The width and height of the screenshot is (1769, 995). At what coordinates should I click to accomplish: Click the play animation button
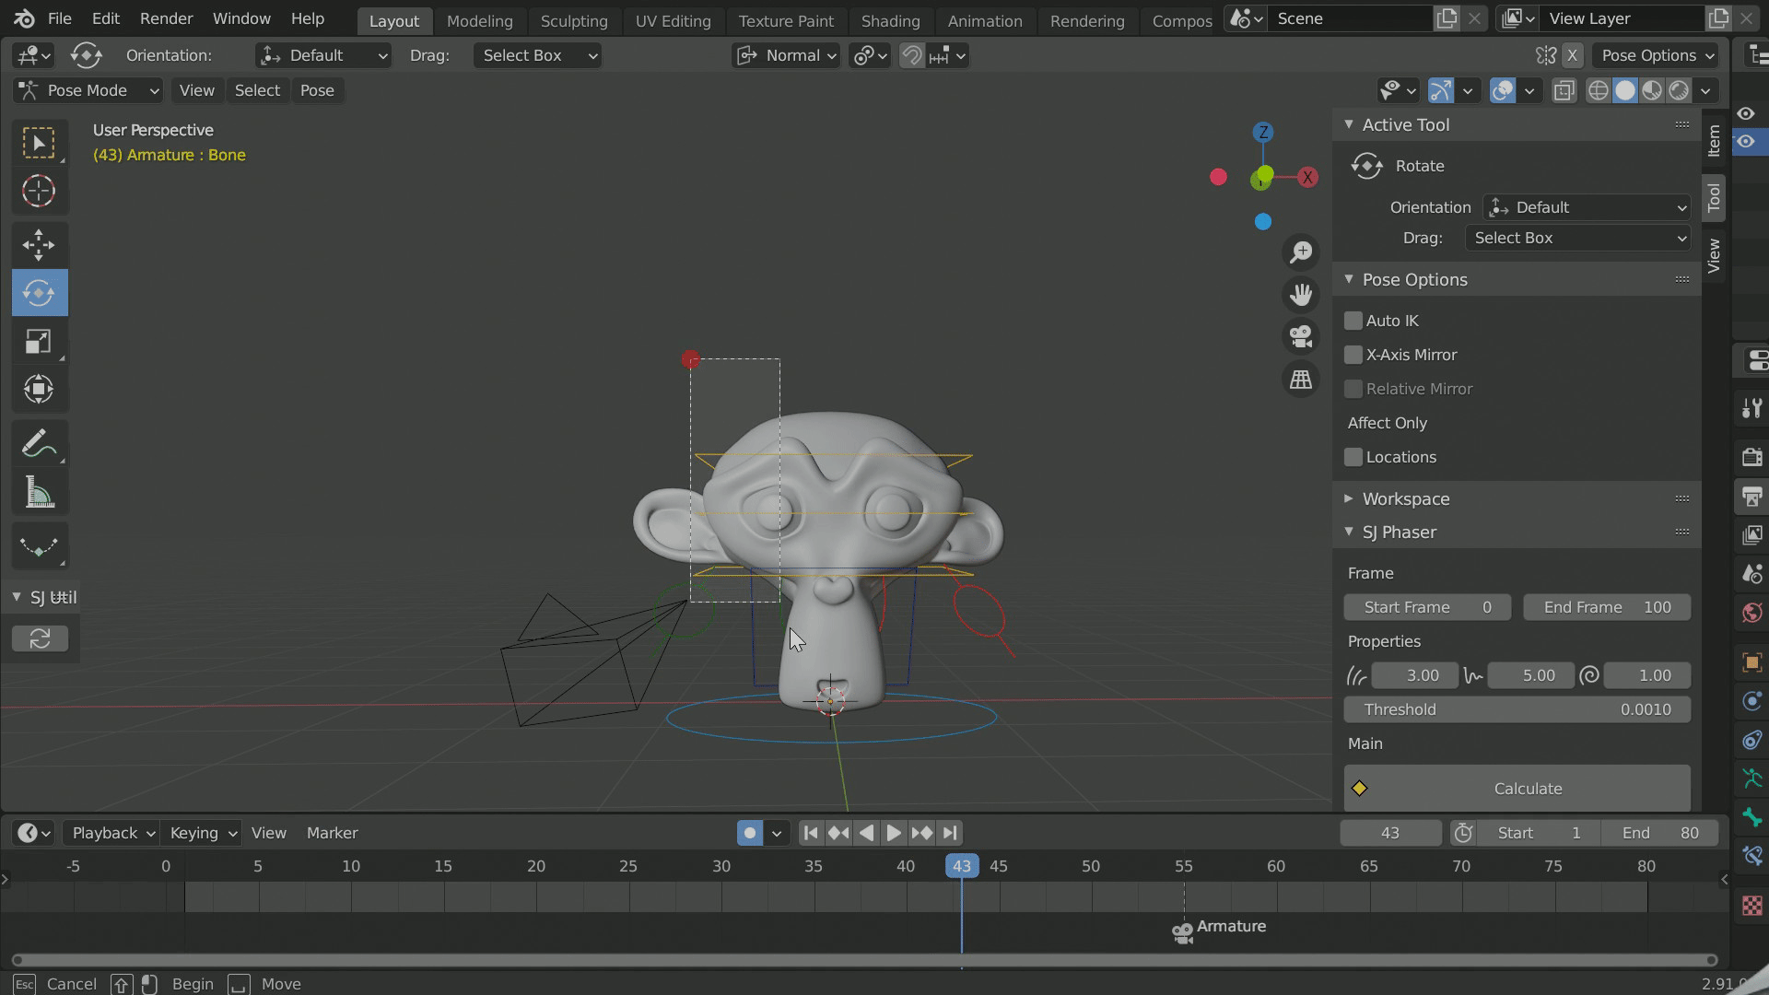point(893,833)
